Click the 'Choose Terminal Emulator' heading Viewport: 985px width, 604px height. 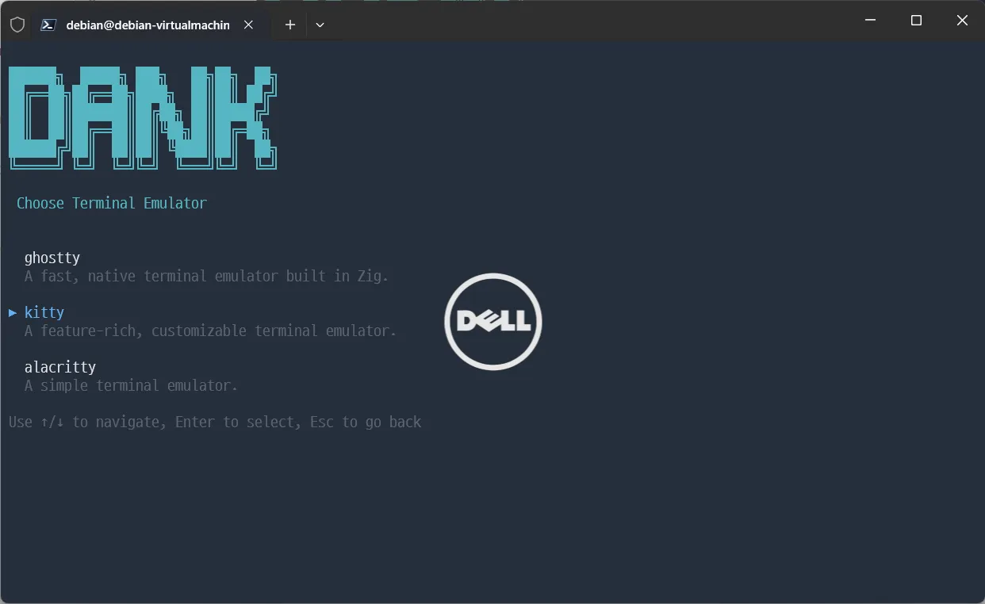pos(112,203)
